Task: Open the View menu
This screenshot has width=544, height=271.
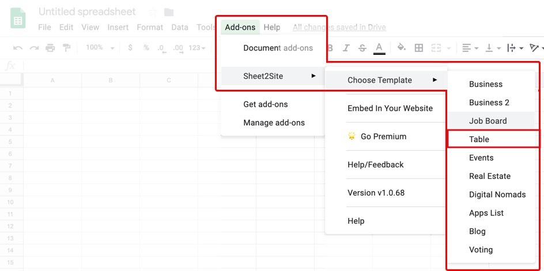Action: [x=90, y=27]
